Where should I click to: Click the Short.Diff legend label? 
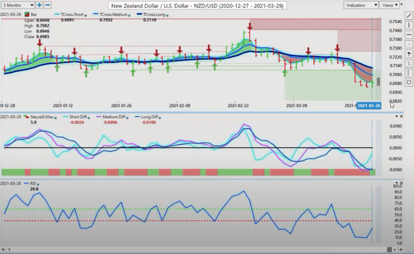[78, 117]
